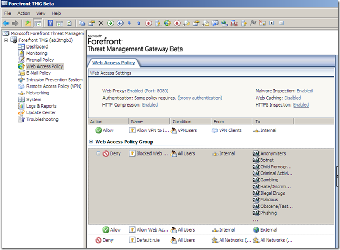The image size is (340, 250).
Task: Click the Up one level folder icon
Action: [x=28, y=23]
